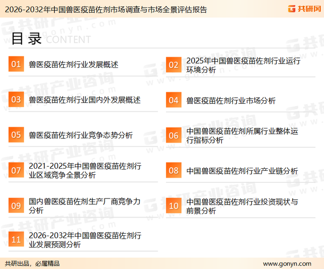Click the report title in the header
The width and height of the screenshot is (324, 269).
click(106, 10)
